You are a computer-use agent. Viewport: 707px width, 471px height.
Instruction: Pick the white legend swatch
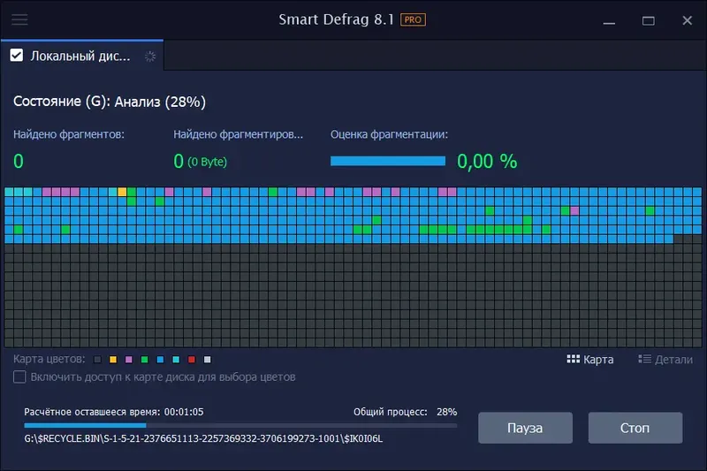pyautogui.click(x=208, y=360)
